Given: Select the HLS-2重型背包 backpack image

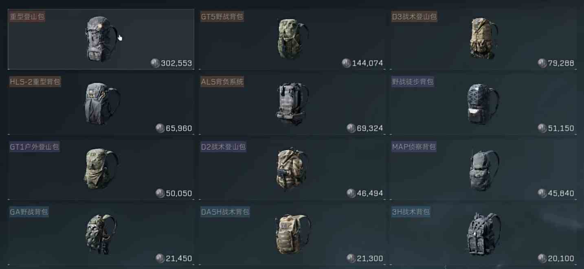Looking at the screenshot, I should (102, 103).
